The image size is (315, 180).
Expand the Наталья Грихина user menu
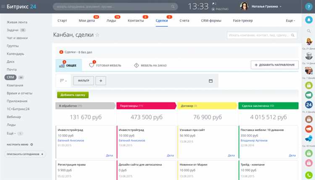coord(266,6)
